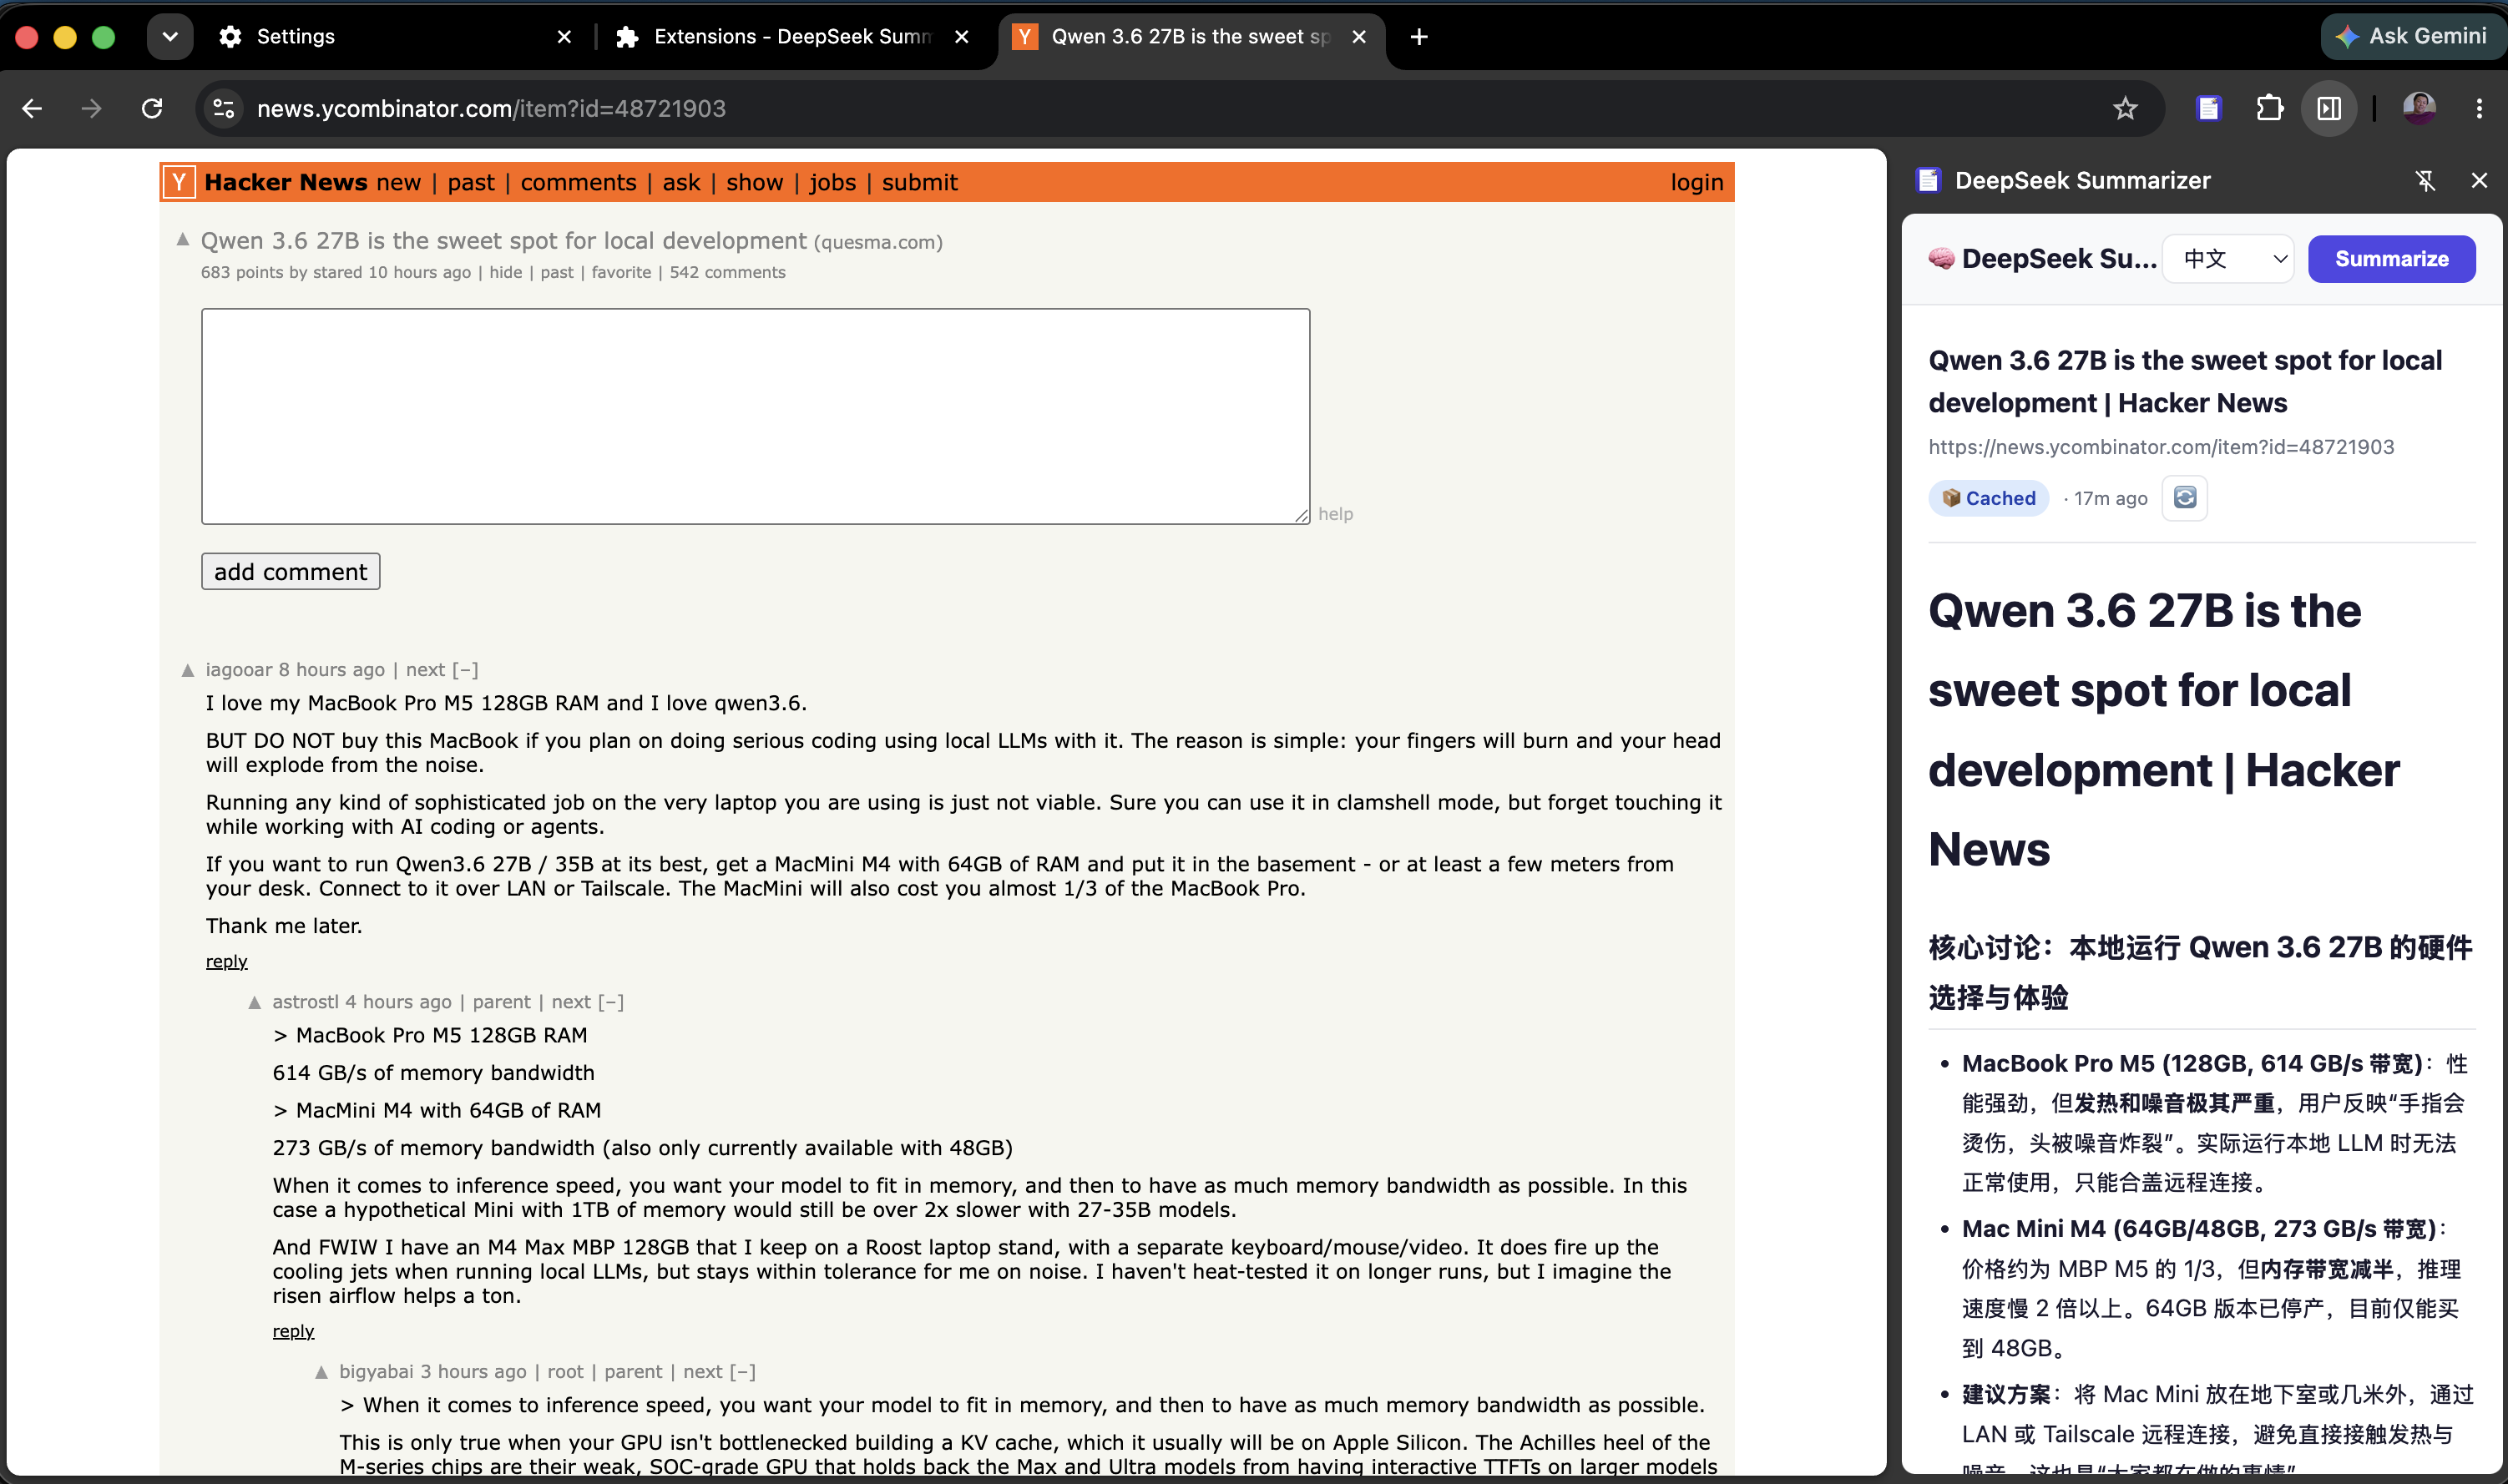This screenshot has width=2508, height=1484.
Task: Click the 'hide' link under story
Action: click(x=505, y=272)
